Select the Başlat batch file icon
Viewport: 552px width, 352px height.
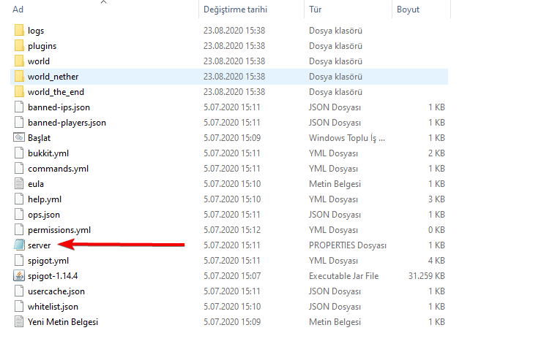pos(19,137)
